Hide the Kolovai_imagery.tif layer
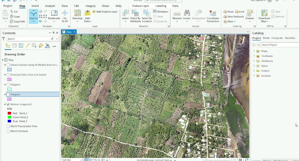Image resolution: width=299 pixels, height=161 pixels. pos(8,105)
